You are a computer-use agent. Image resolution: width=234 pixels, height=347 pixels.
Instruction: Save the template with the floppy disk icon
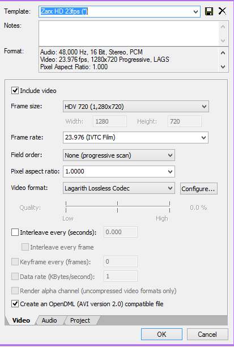pyautogui.click(x=209, y=11)
